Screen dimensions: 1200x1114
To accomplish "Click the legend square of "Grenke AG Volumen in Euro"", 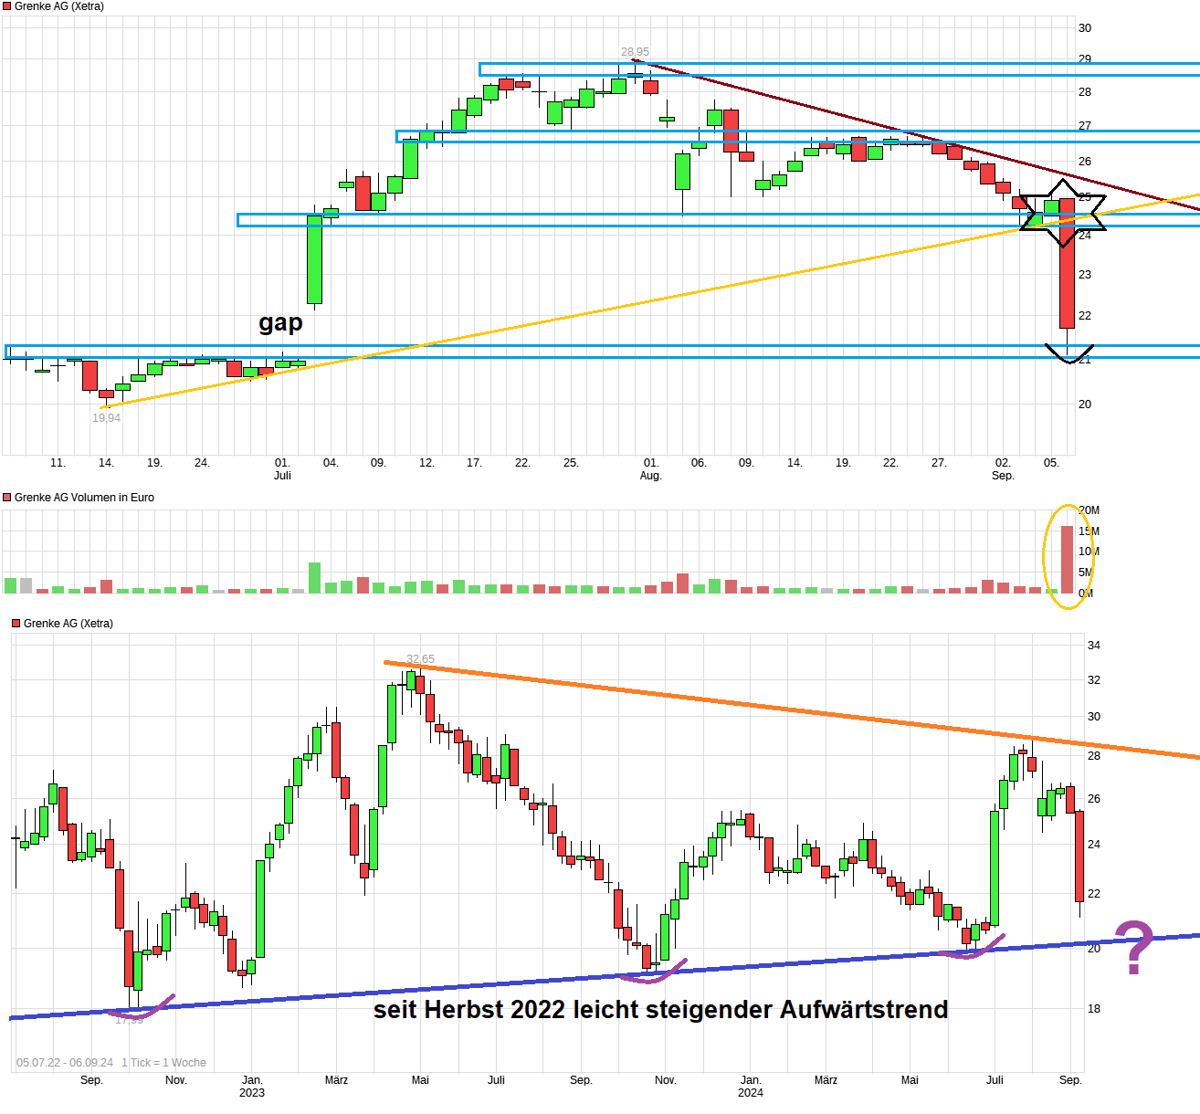I will (x=7, y=497).
